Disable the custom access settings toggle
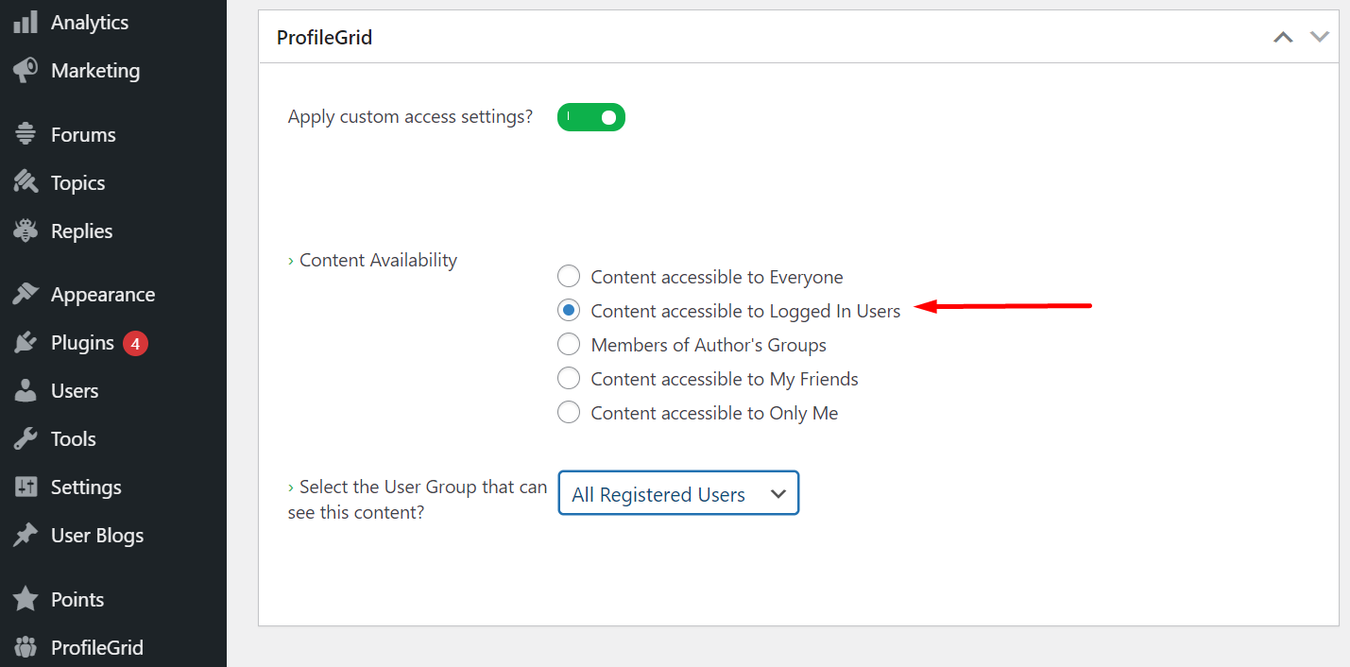The width and height of the screenshot is (1350, 667). [591, 117]
